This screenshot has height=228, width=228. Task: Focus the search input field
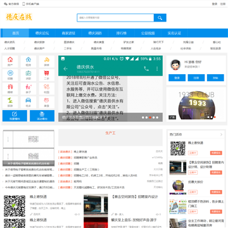pos(115,18)
